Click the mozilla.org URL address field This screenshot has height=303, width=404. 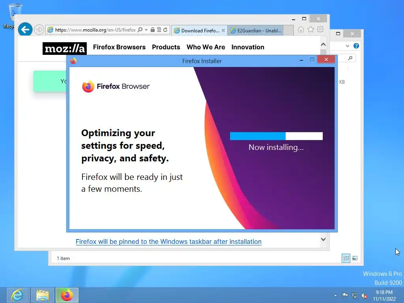[x=95, y=30]
